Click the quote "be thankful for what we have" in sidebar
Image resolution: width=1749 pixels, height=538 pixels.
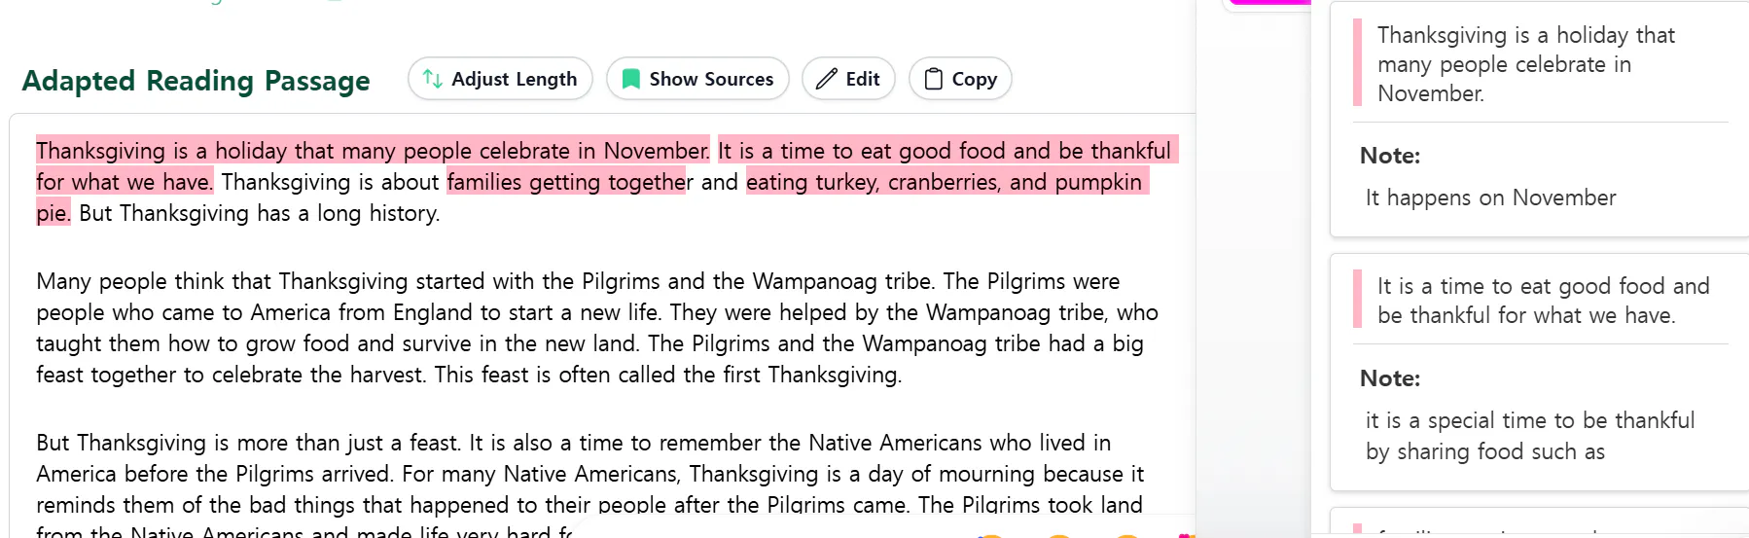[1525, 315]
